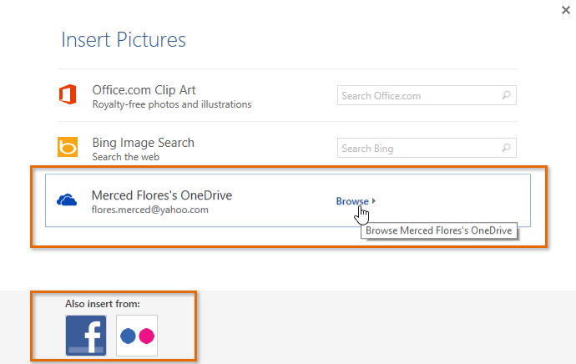Click the Merced Flores's OneDrive title
The image size is (576, 364).
(x=161, y=195)
